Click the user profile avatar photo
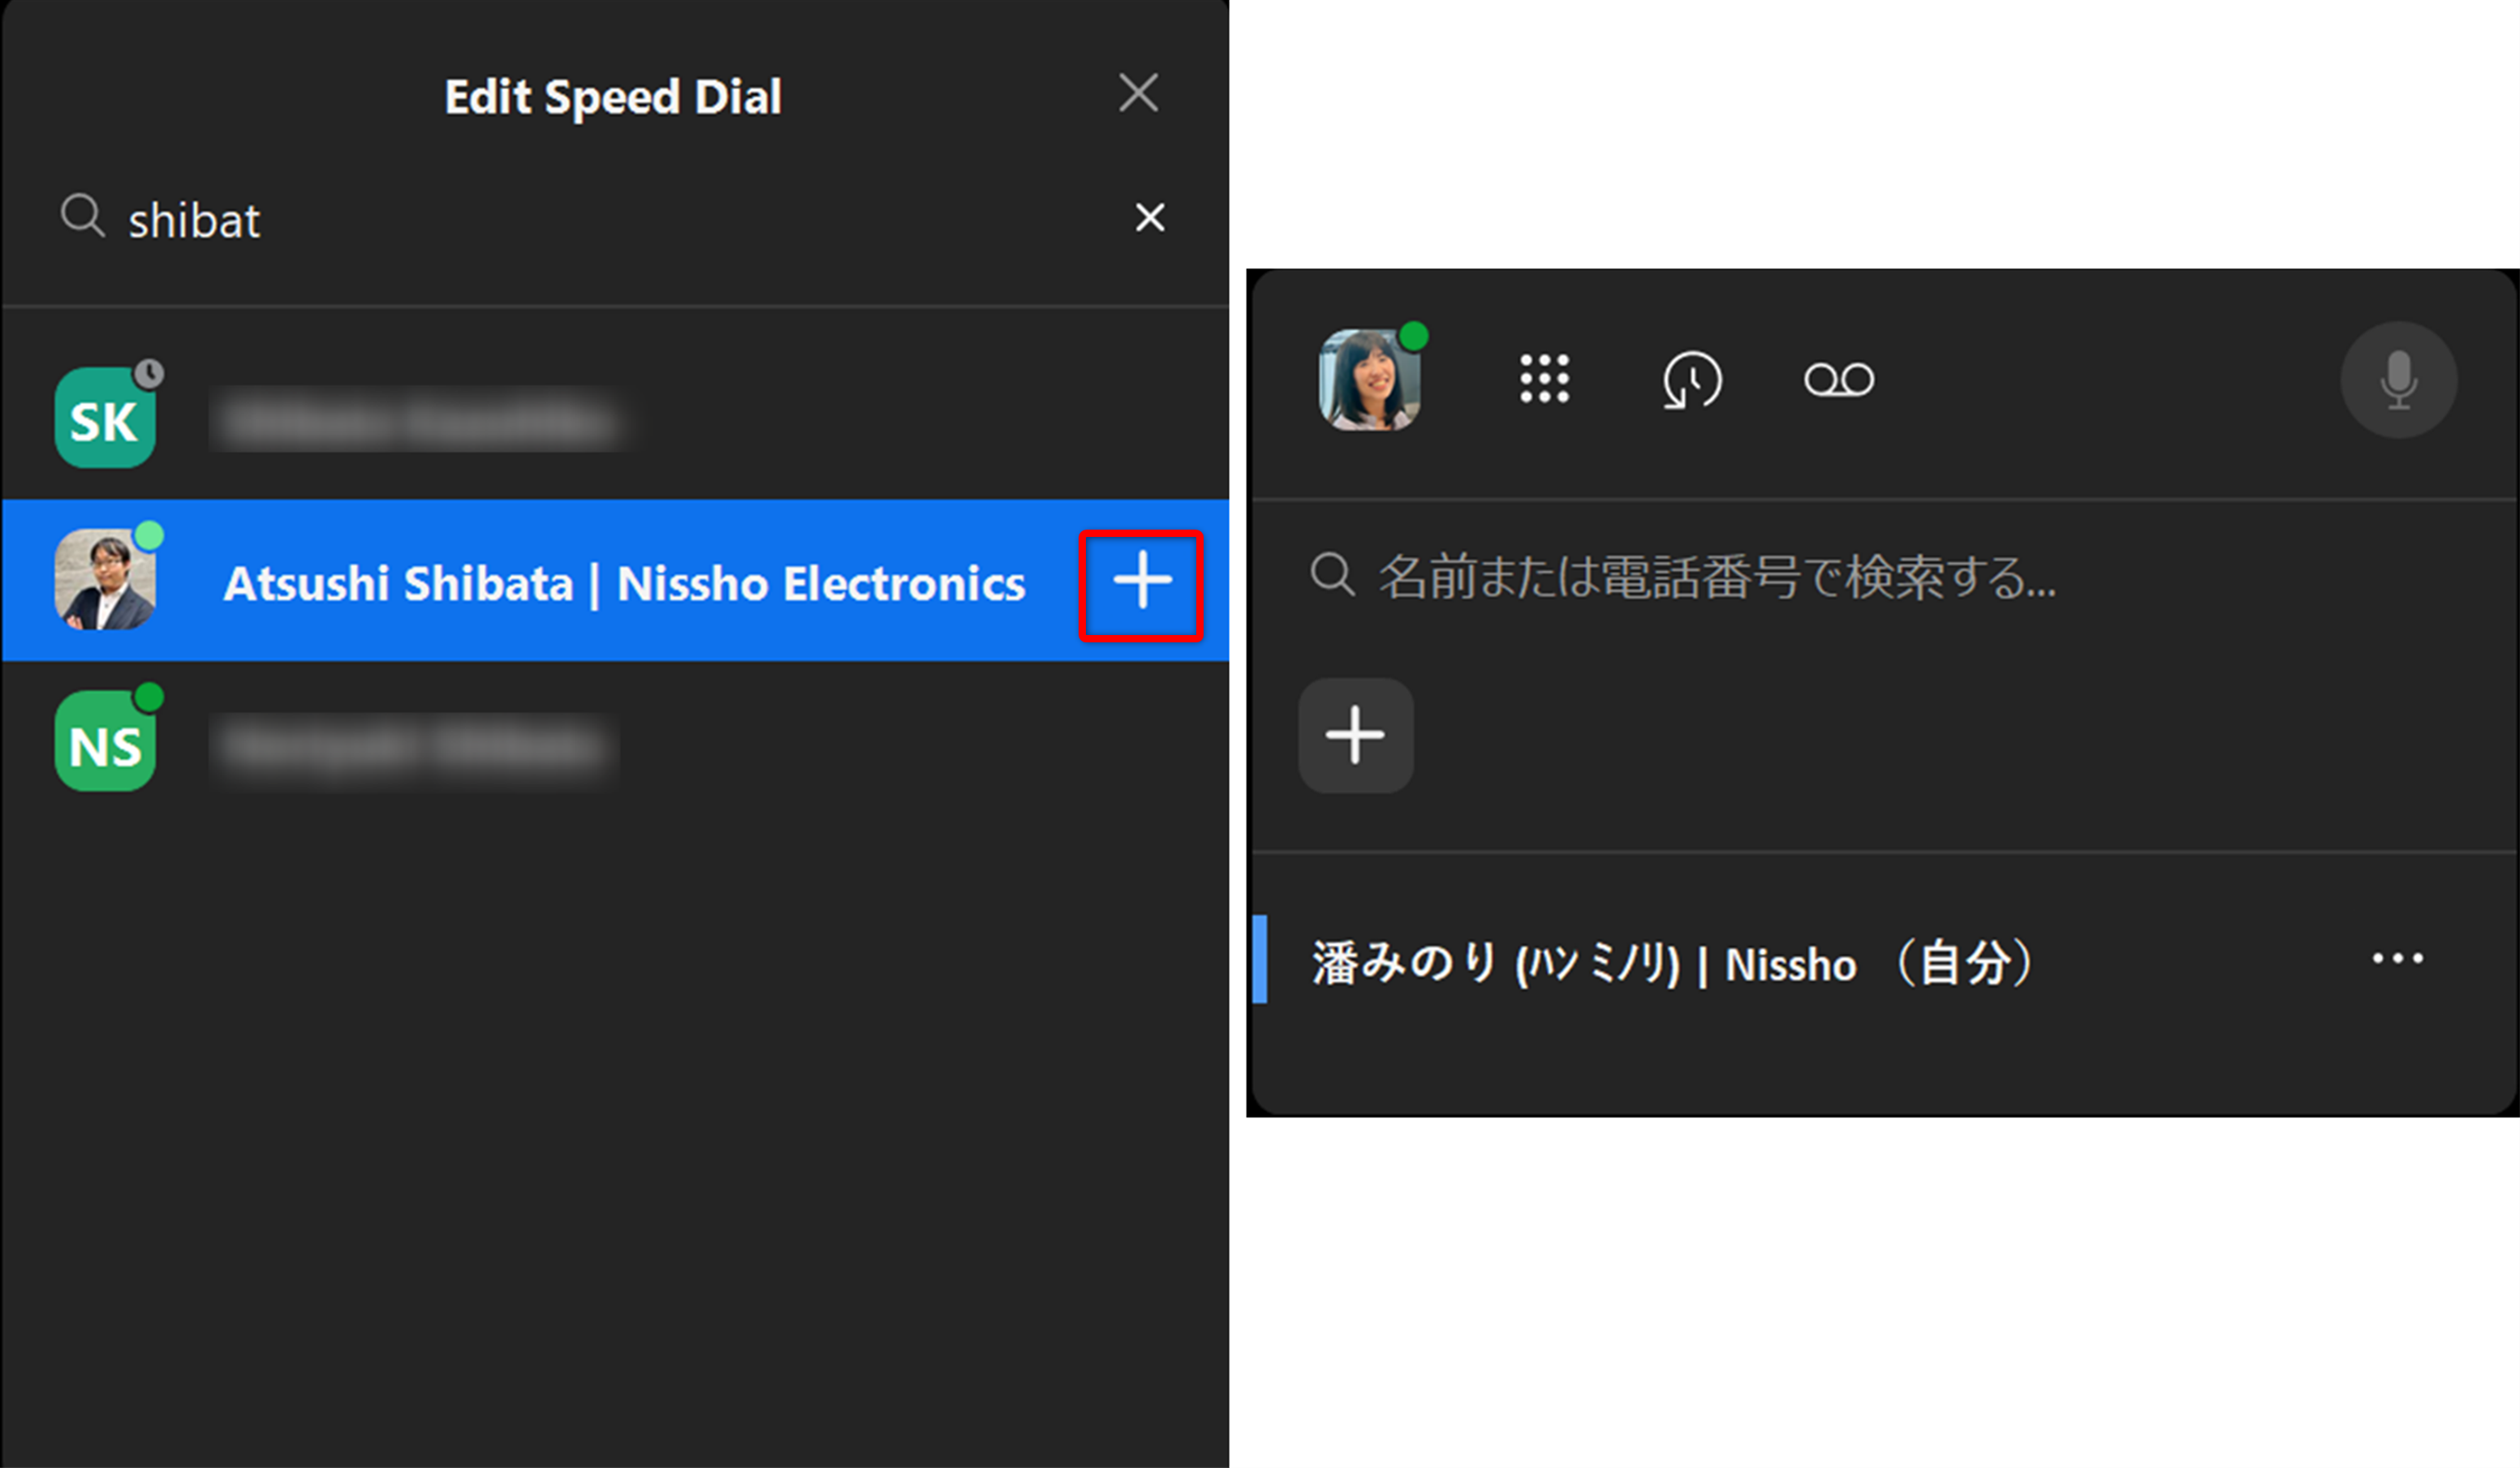The height and width of the screenshot is (1468, 2520). point(1369,380)
